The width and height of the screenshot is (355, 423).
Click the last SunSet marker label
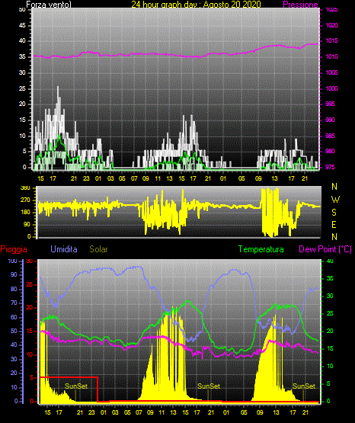(304, 386)
